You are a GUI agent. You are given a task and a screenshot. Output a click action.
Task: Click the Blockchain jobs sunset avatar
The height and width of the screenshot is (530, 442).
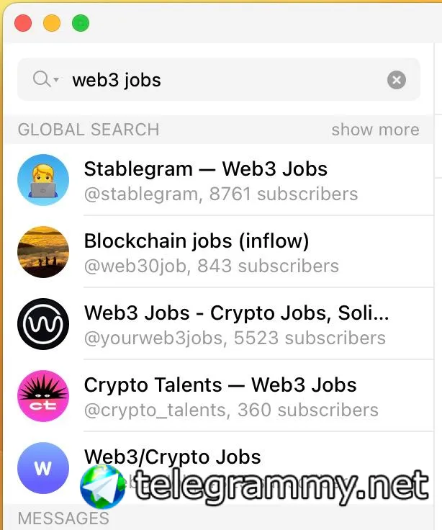click(43, 252)
